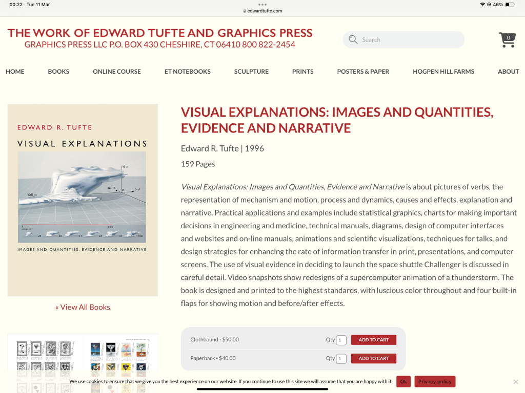Viewport: 525px width, 393px height.
Task: Tap the three-dot multitasking icon
Action: pyautogui.click(x=262, y=5)
